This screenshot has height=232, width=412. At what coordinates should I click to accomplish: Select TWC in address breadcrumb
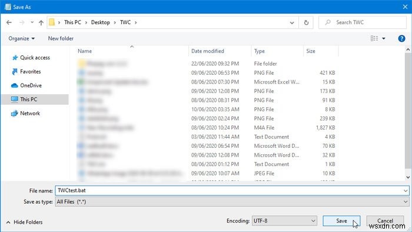tap(125, 22)
